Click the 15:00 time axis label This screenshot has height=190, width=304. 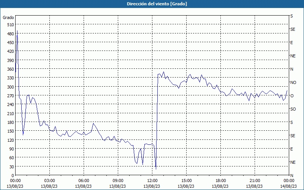[x=186, y=181]
